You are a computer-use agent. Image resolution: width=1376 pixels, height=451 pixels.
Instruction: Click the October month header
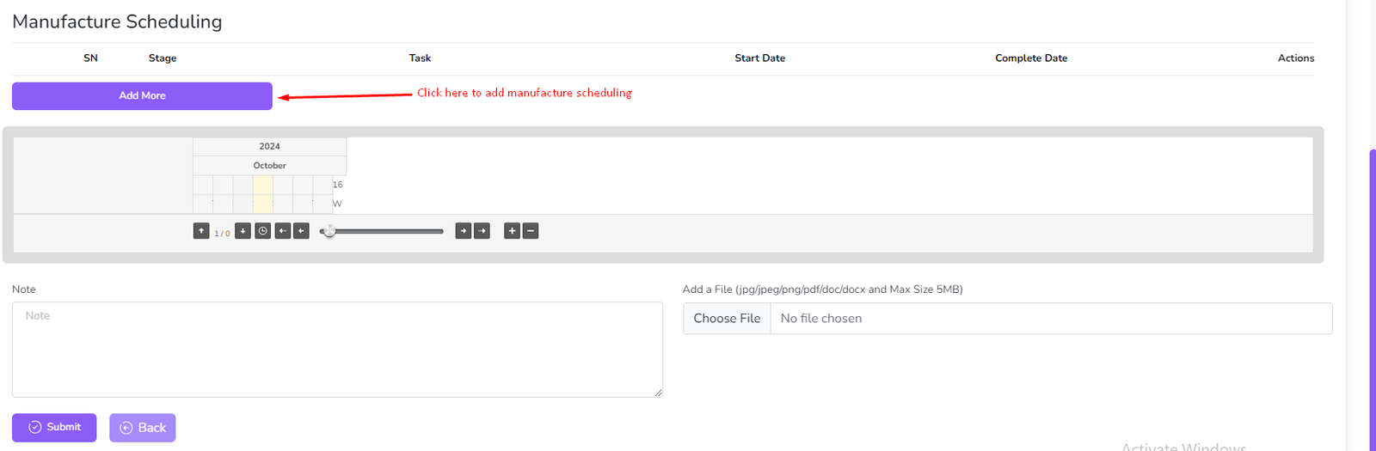pyautogui.click(x=269, y=166)
